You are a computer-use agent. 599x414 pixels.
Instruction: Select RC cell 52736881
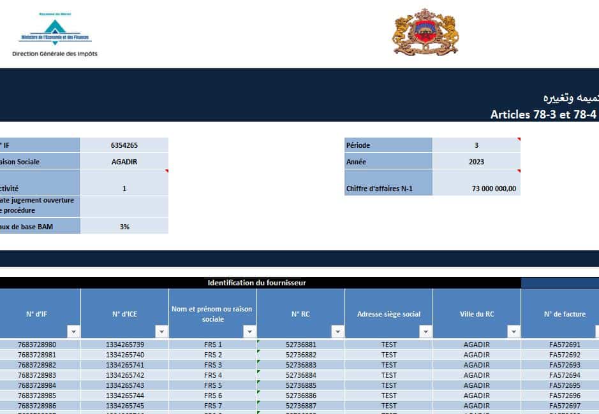coord(300,344)
